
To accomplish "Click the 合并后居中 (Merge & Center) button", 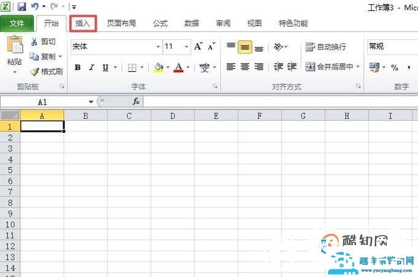I will [x=329, y=67].
